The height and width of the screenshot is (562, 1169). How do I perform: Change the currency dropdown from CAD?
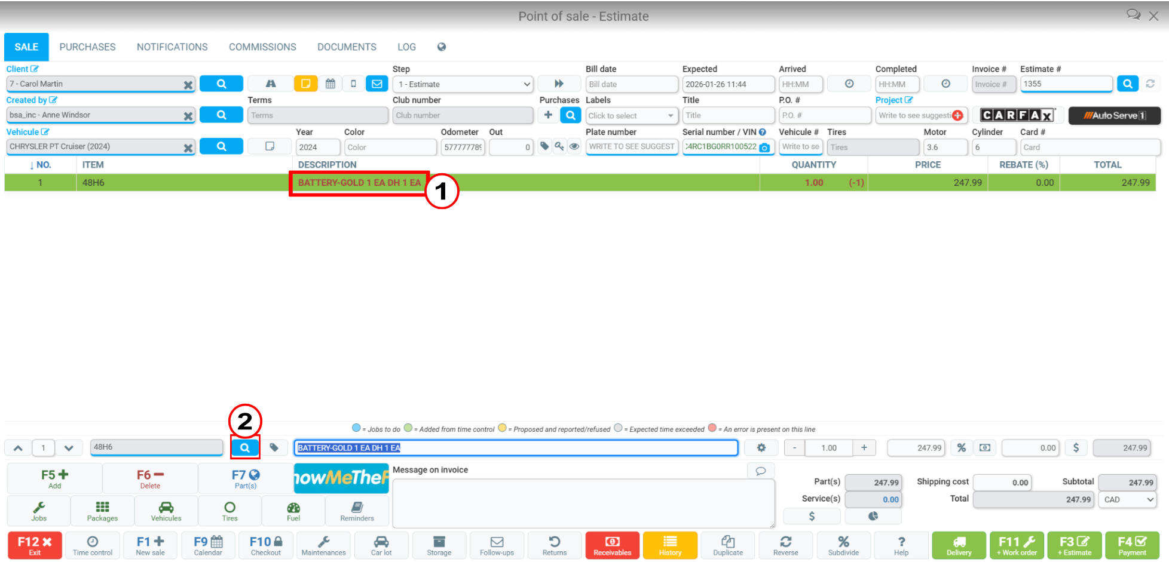coord(1127,499)
